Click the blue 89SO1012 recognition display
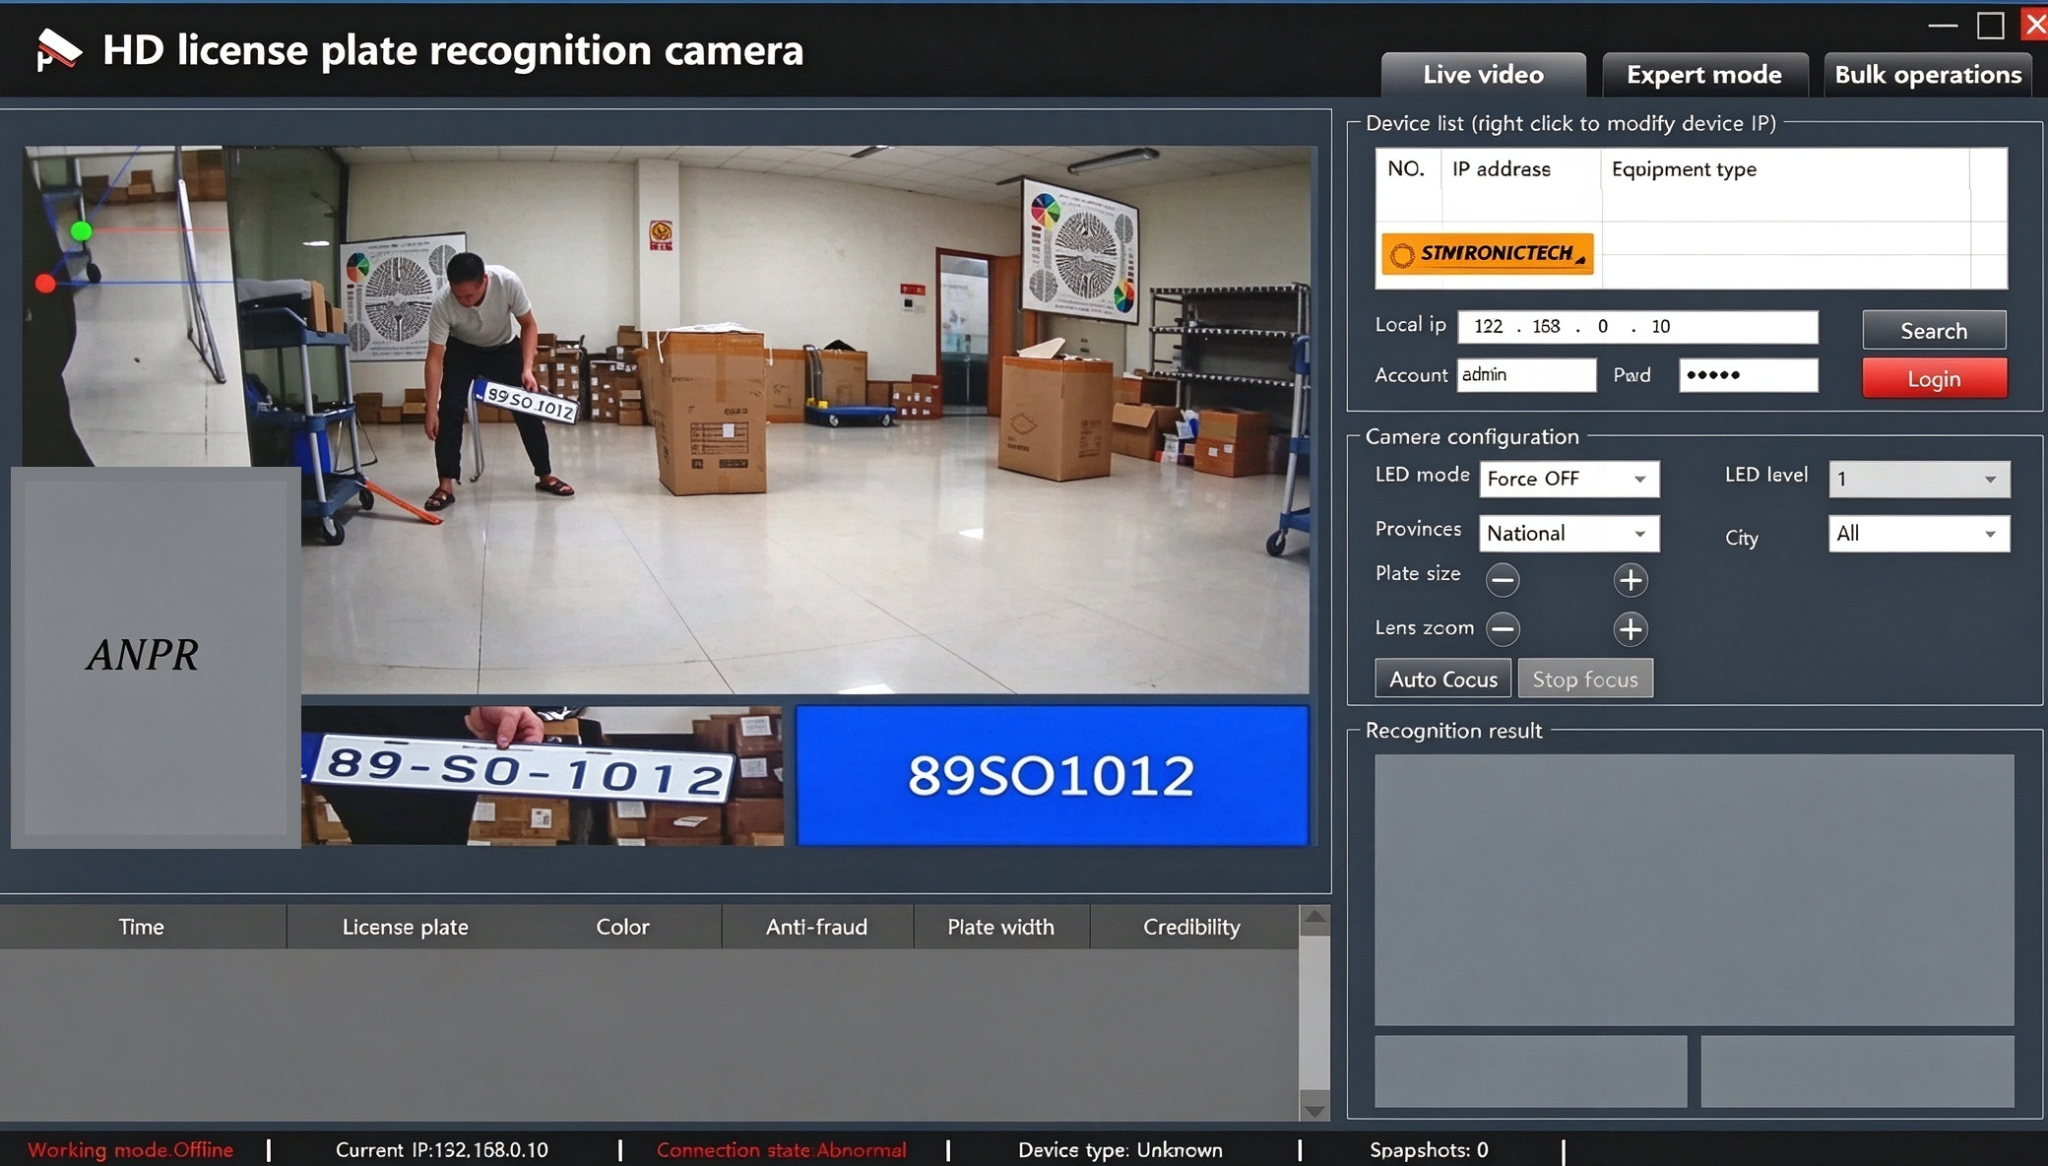The image size is (2048, 1166). click(x=1052, y=775)
